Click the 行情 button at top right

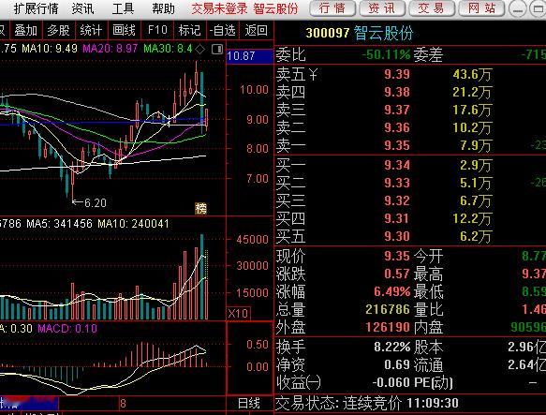pos(332,8)
